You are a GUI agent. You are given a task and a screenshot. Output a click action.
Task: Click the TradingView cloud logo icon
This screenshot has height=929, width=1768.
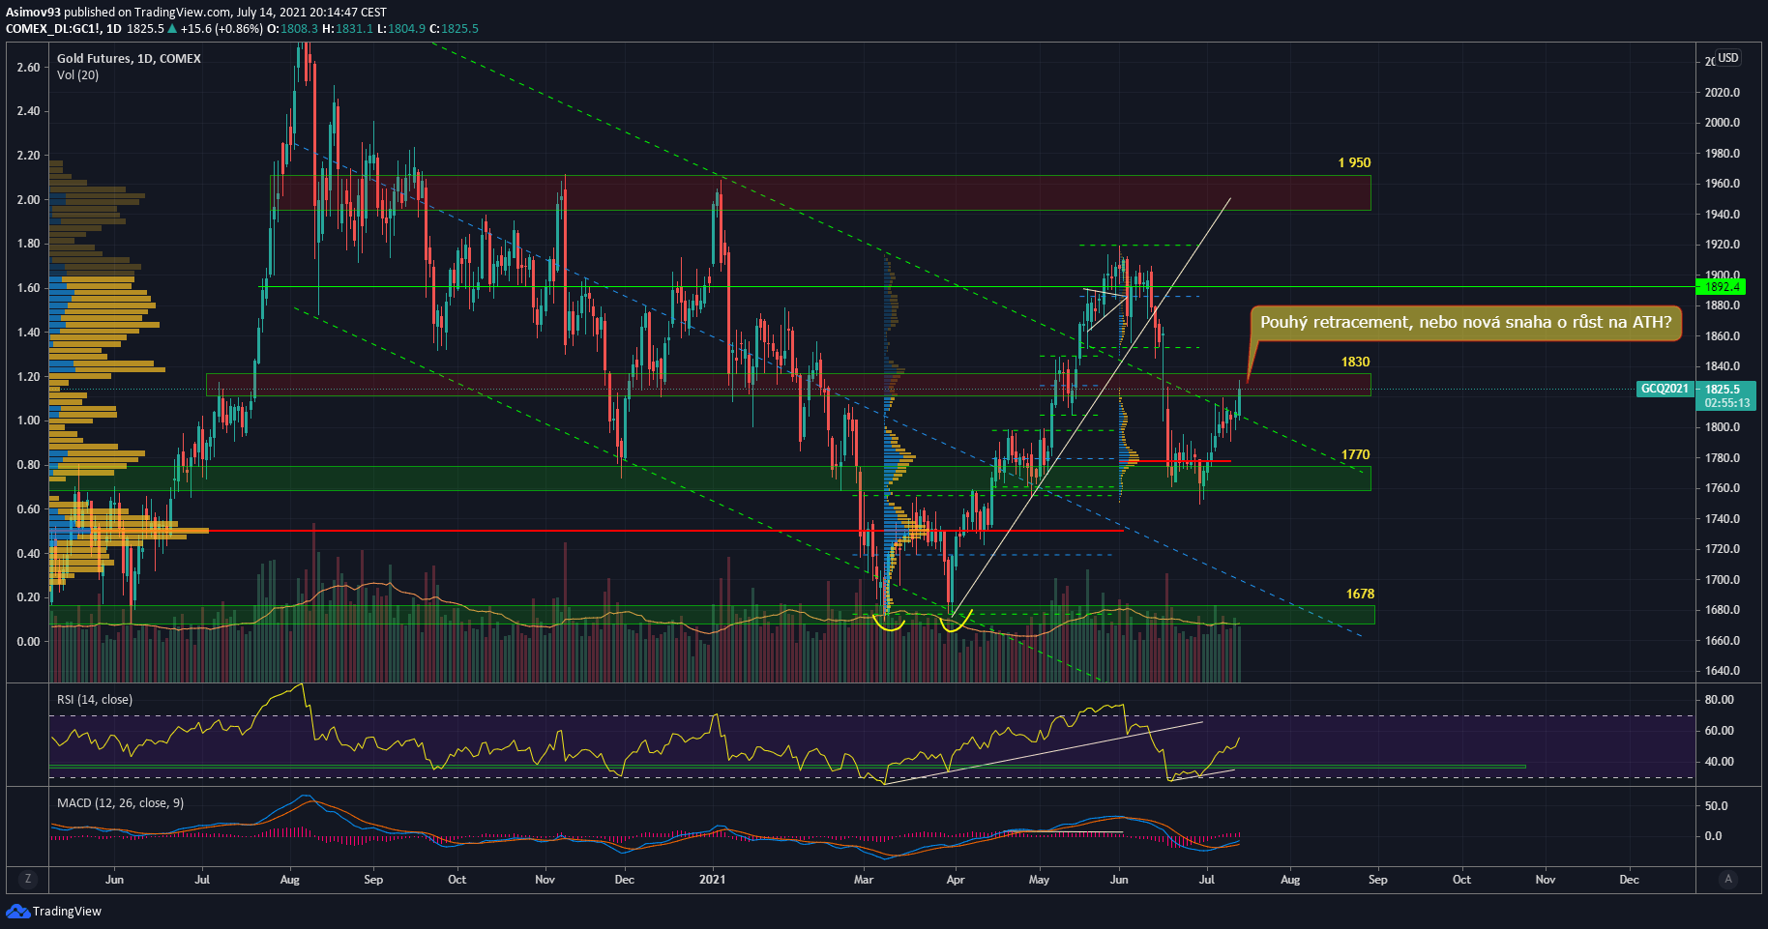tap(17, 911)
